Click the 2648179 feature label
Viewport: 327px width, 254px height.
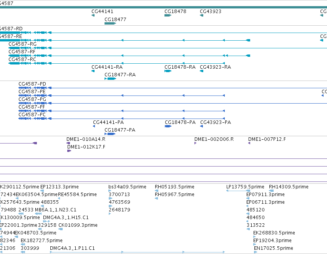tap(120, 209)
